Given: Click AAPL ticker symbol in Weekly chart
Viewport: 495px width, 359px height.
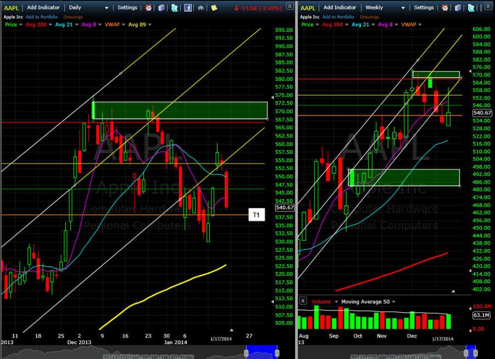Looking at the screenshot, I should click(308, 8).
